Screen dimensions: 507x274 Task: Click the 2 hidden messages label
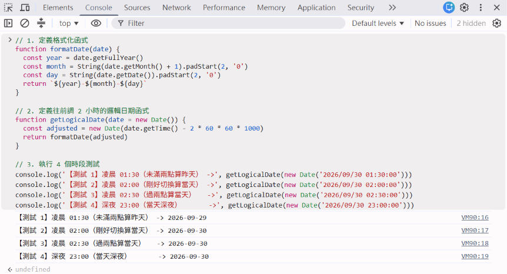coord(471,24)
